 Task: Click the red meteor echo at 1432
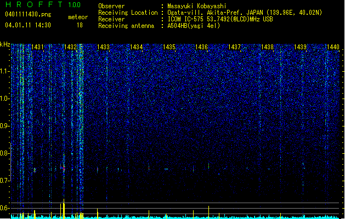64,169
